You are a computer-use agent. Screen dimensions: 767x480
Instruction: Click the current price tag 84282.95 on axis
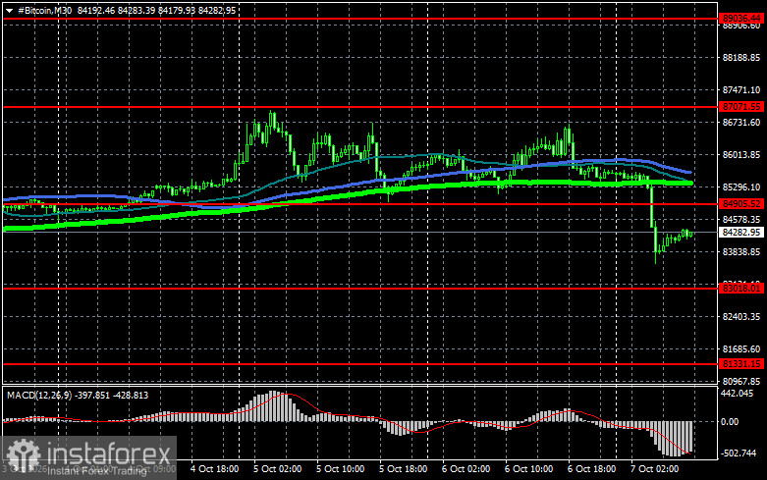click(741, 233)
